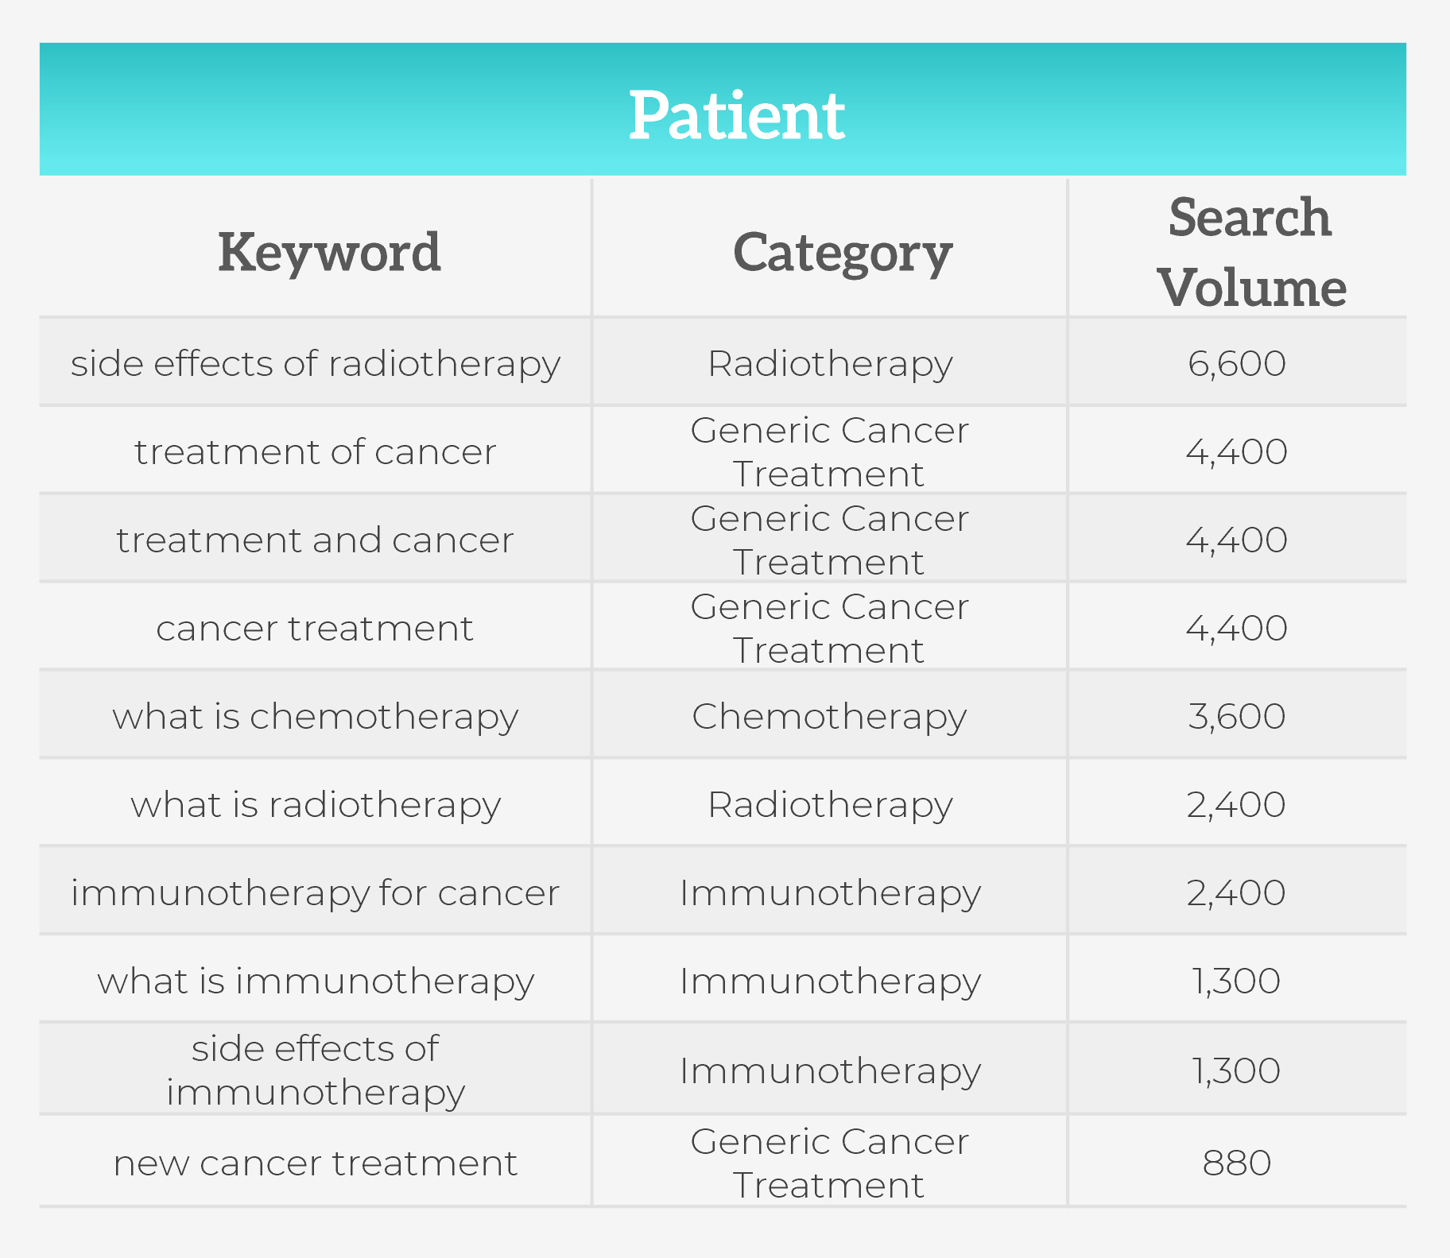Click the 'what is immunotherapy' keyword
This screenshot has height=1258, width=1450.
[x=316, y=981]
